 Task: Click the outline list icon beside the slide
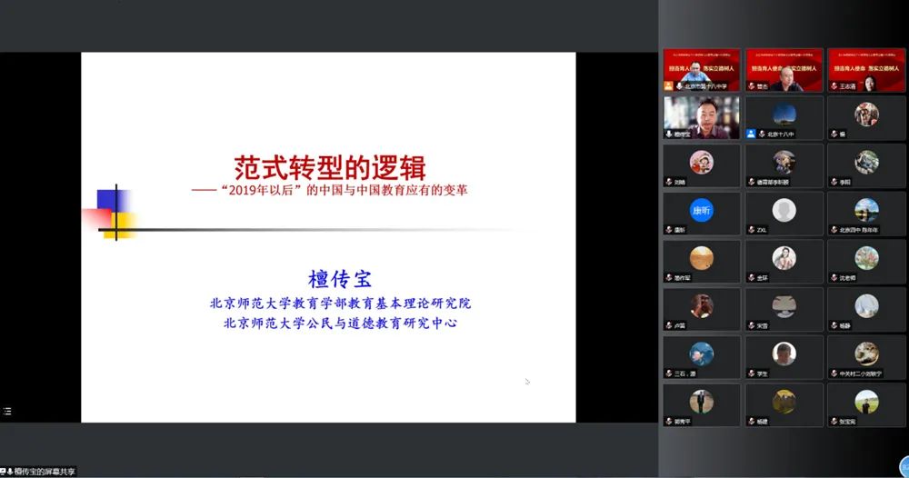pyautogui.click(x=7, y=412)
